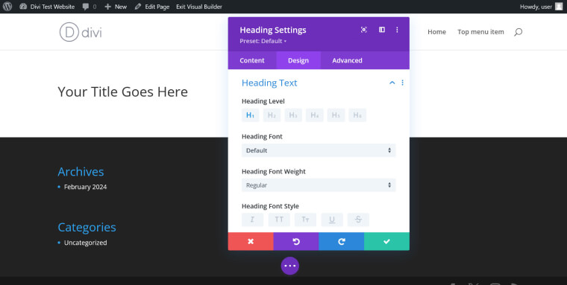This screenshot has width=567, height=285.
Task: Click the Categories widget title
Action: [x=87, y=227]
